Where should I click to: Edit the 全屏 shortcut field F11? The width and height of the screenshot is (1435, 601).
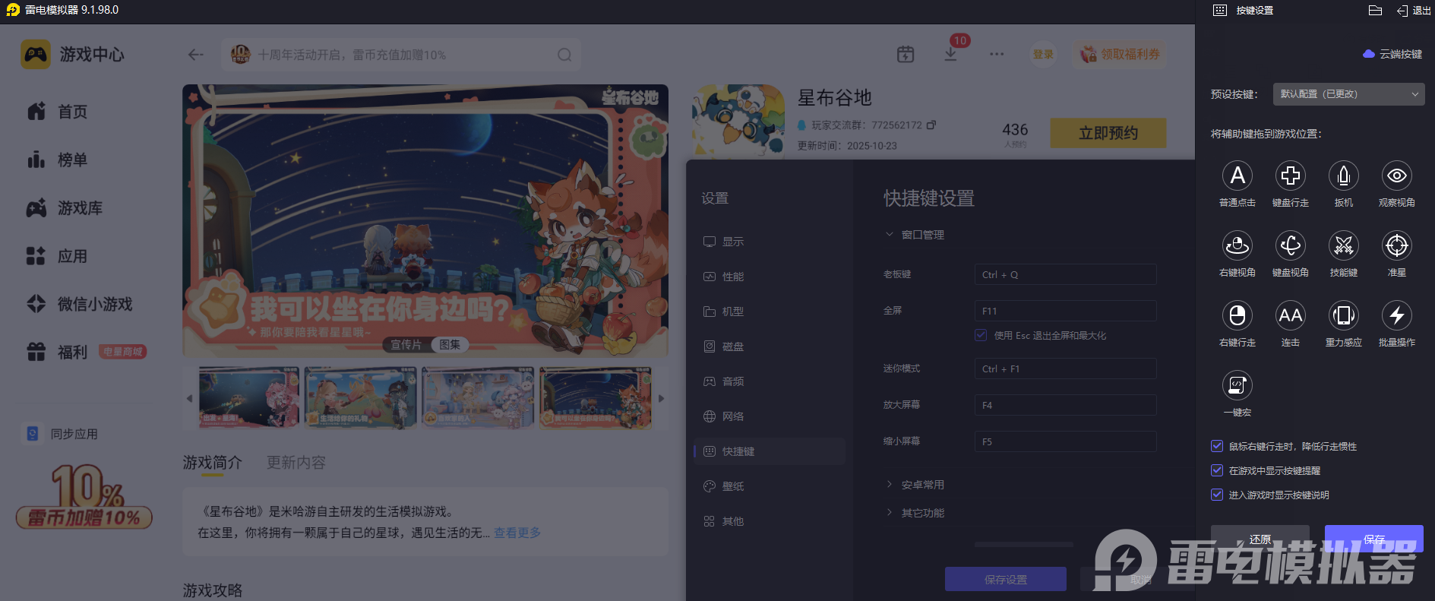tap(1066, 311)
